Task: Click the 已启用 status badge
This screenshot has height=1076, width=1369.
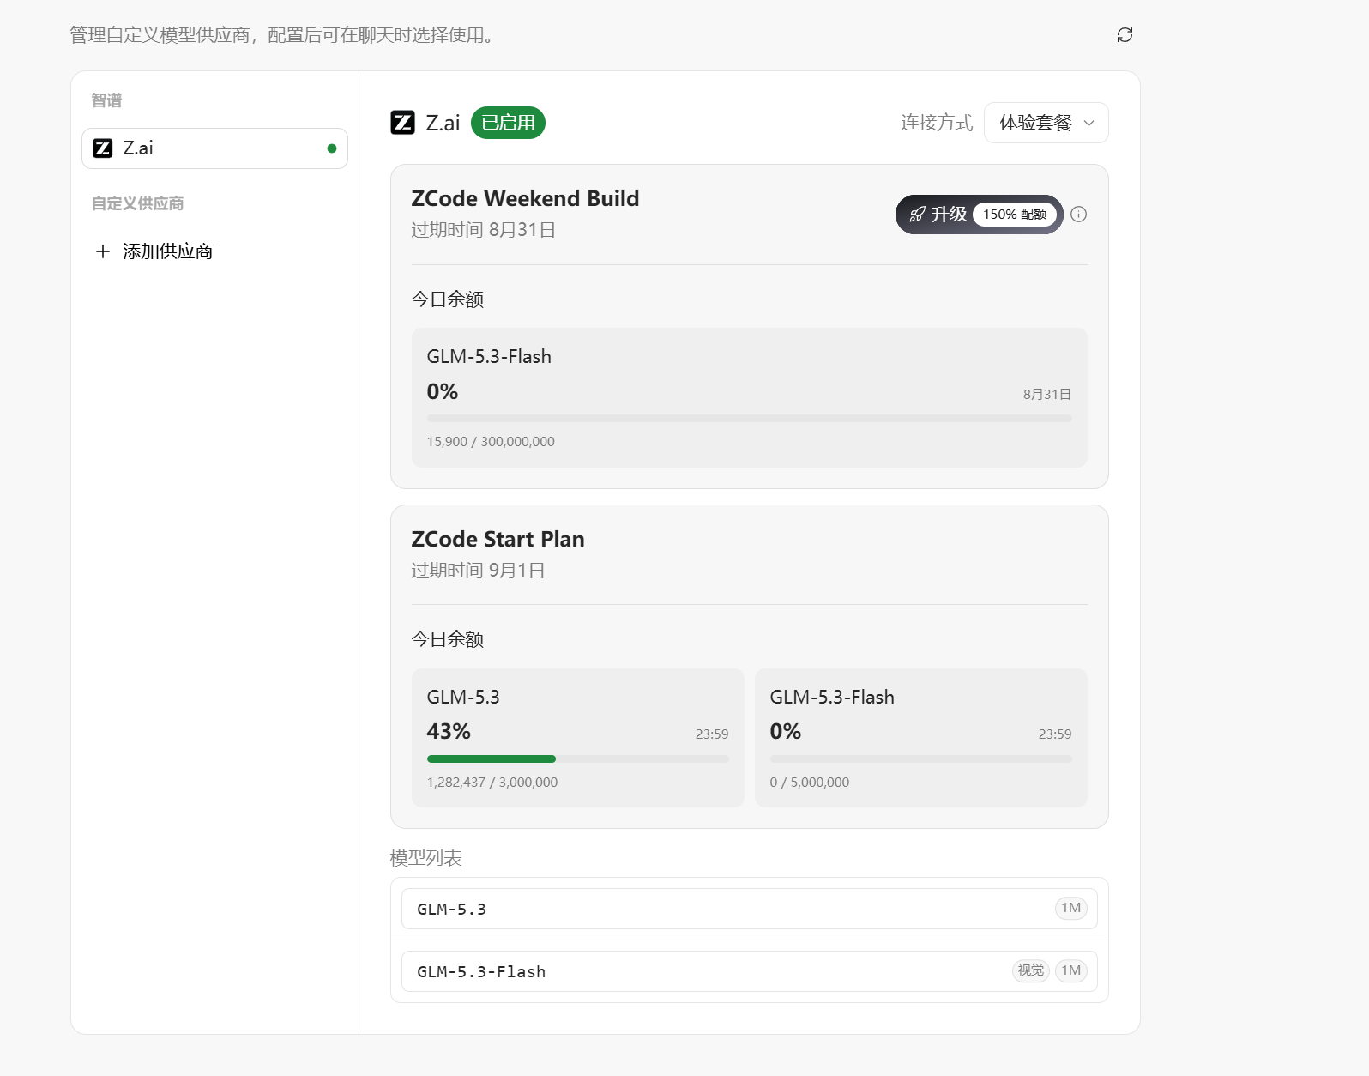Action: click(x=509, y=123)
